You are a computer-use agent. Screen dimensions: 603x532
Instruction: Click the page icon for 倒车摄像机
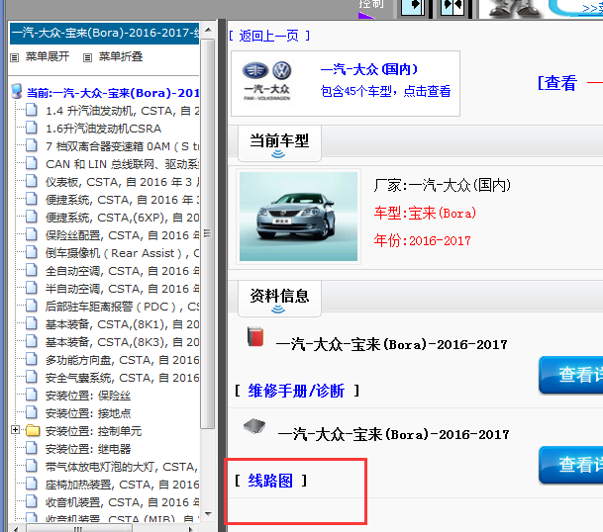32,253
